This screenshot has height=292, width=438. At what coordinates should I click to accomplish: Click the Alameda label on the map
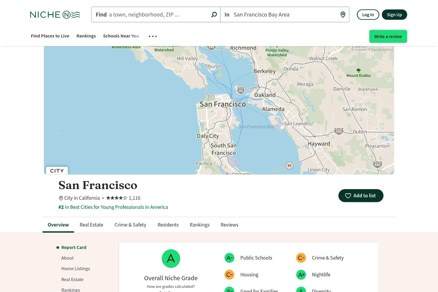[273, 109]
